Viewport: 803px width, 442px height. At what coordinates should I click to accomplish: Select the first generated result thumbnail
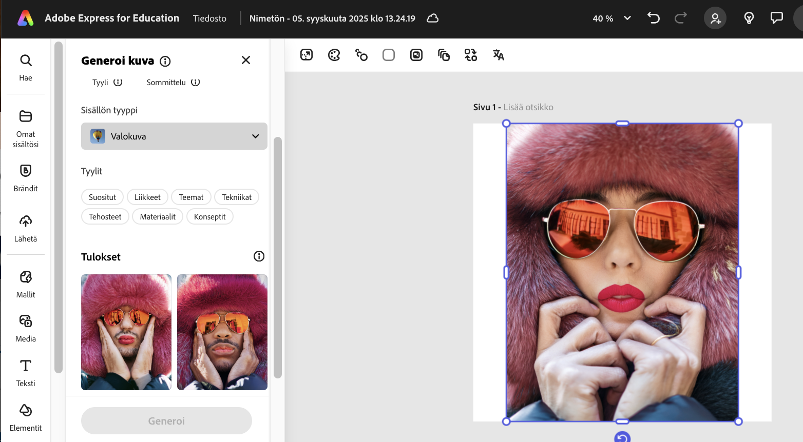pos(126,332)
